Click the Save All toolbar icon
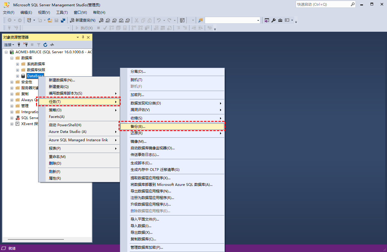Image resolution: width=387 pixels, height=252 pixels. coord(63,20)
